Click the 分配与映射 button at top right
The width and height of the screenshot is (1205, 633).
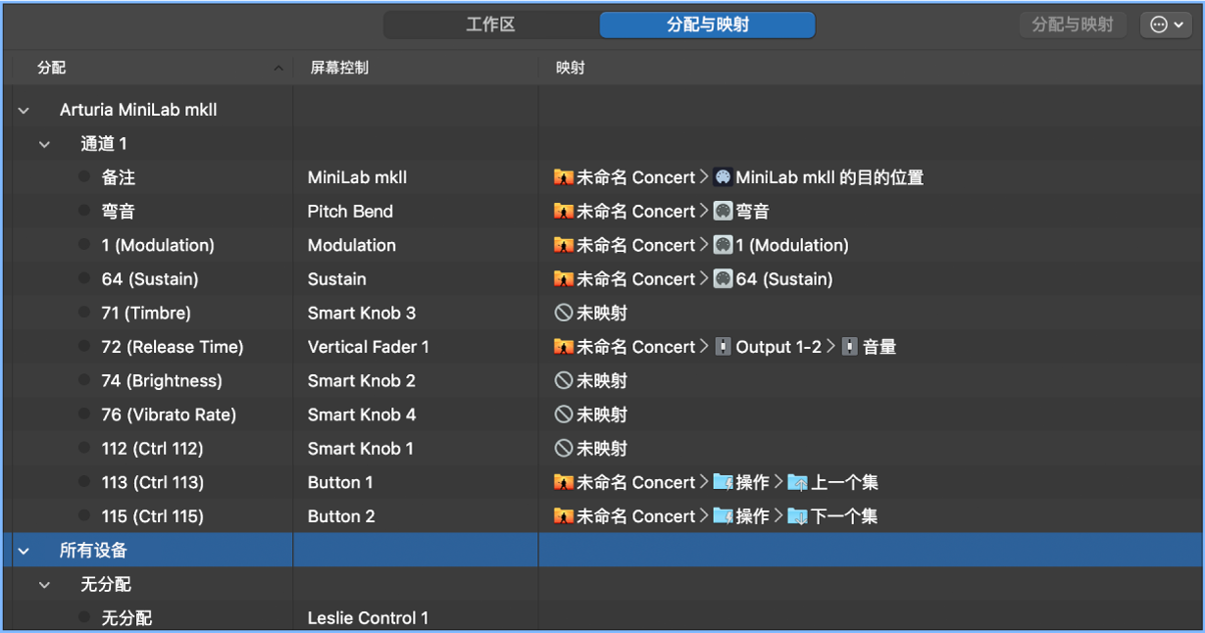[x=1073, y=24]
